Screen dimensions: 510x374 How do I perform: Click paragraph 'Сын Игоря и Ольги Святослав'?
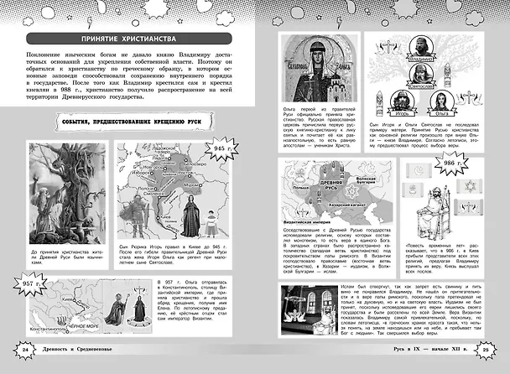coord(424,135)
